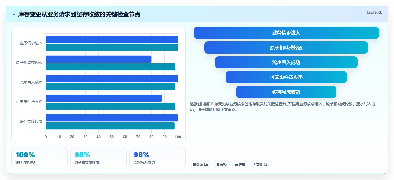The image size is (394, 180).
Task: Click the 98% 原子扣减或释放 stat card
Action: pos(98,158)
